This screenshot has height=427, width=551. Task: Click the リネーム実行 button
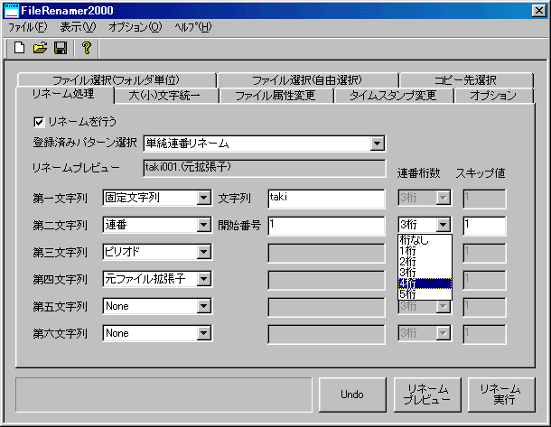pos(501,395)
